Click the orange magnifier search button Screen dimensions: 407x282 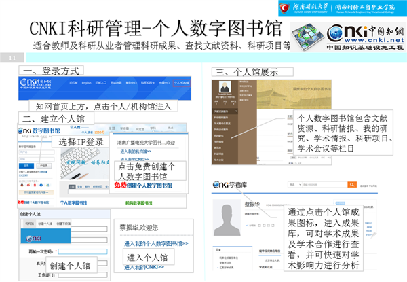[x=352, y=185]
